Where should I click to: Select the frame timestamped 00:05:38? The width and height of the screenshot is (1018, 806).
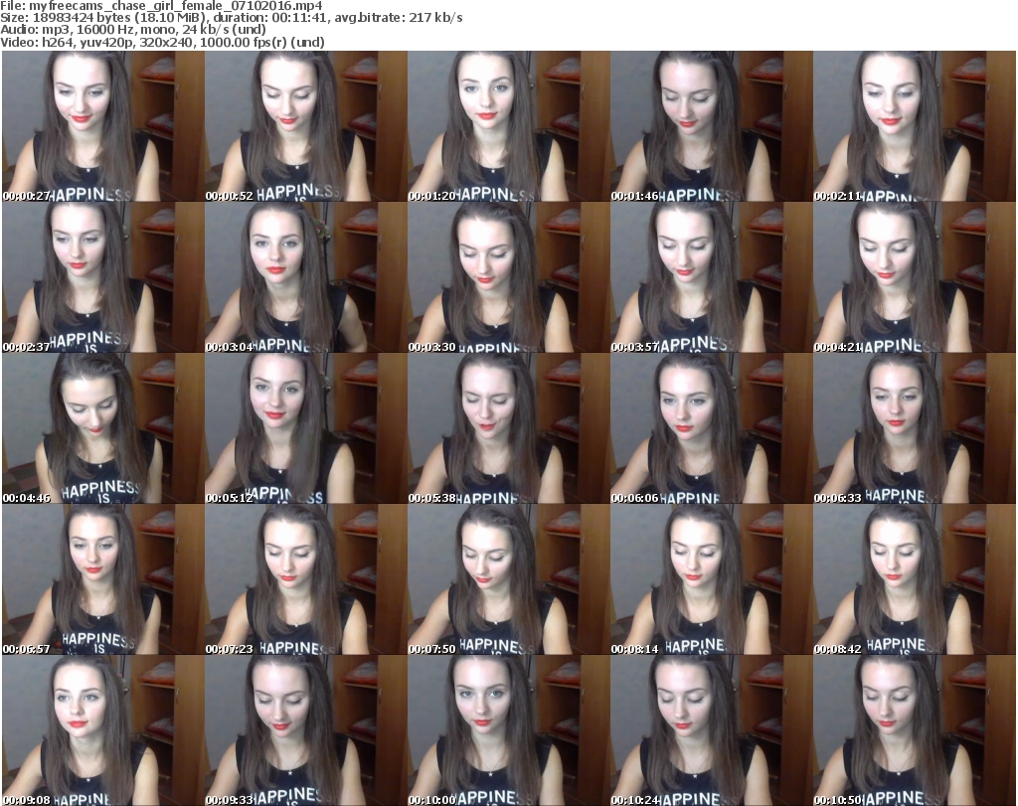508,428
